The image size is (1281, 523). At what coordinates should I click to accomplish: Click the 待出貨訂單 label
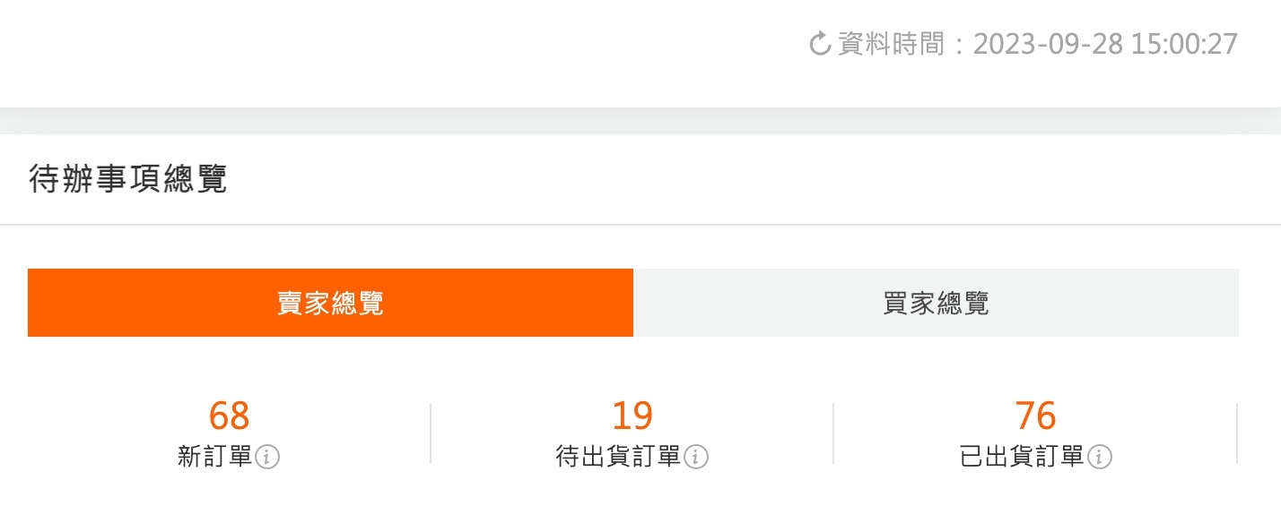click(619, 457)
